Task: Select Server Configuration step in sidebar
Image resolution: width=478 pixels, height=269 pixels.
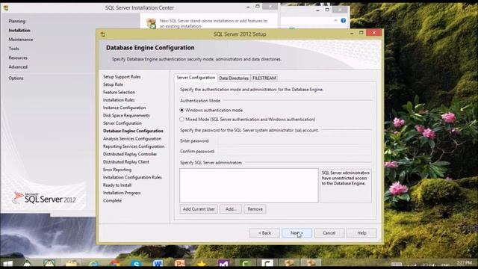Action: [x=122, y=123]
